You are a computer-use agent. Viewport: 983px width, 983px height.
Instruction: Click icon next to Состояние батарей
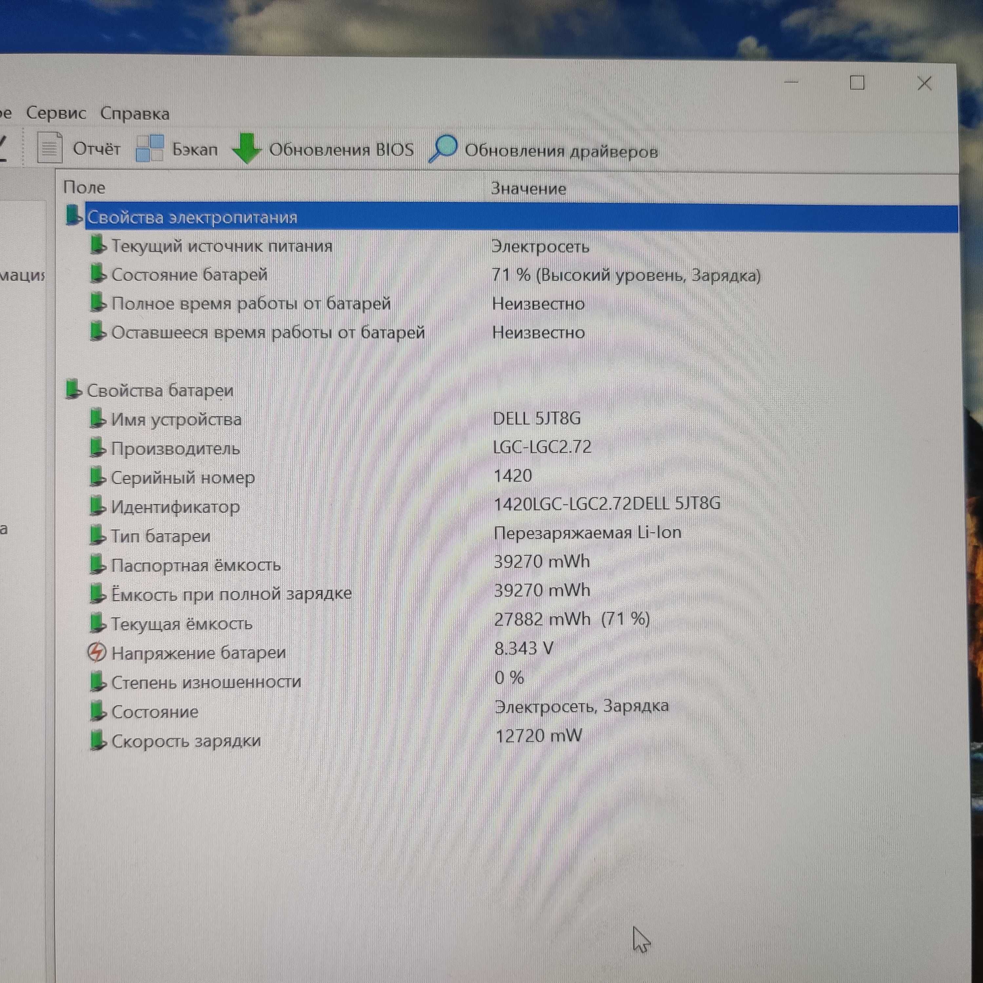click(x=98, y=273)
